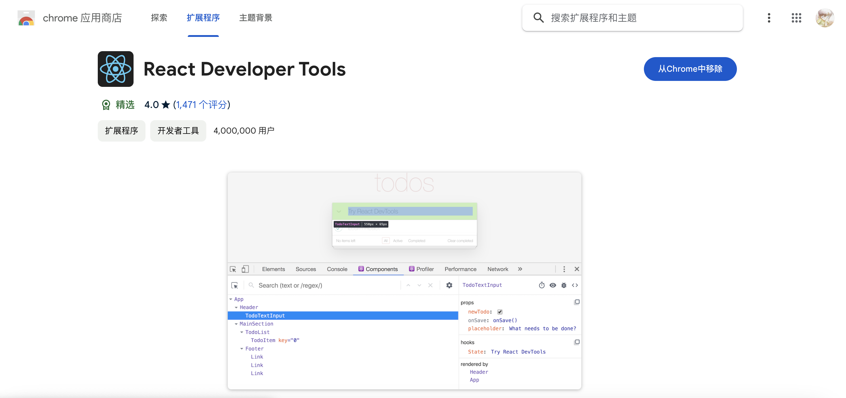Screen dimensions: 846x398
Task: Open the 1,471 ratings link
Action: [x=202, y=105]
